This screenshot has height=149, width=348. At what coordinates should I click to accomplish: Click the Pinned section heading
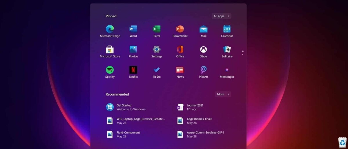(x=111, y=16)
